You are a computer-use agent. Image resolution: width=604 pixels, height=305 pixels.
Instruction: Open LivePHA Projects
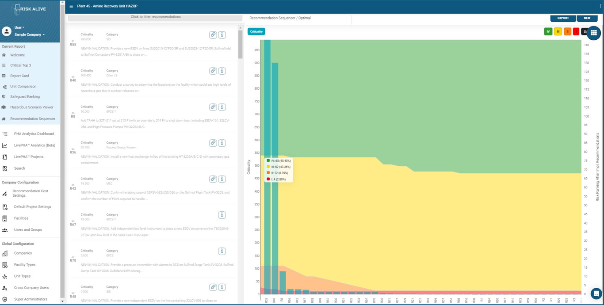pos(29,157)
